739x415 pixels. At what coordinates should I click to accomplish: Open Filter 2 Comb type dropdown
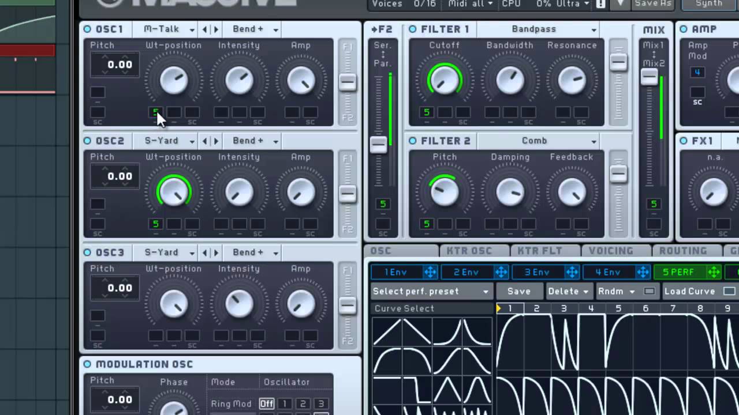tap(539, 141)
